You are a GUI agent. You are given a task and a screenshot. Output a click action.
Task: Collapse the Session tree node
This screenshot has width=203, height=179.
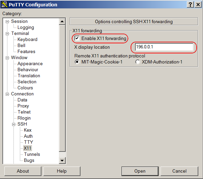(7, 21)
